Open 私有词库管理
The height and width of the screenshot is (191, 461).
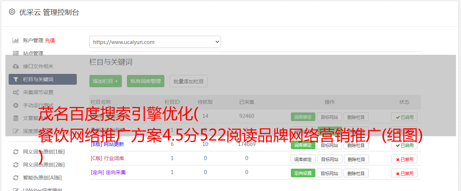146,81
